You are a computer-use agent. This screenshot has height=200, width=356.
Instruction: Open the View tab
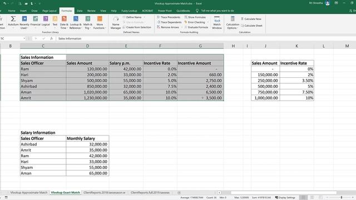[x=103, y=11]
